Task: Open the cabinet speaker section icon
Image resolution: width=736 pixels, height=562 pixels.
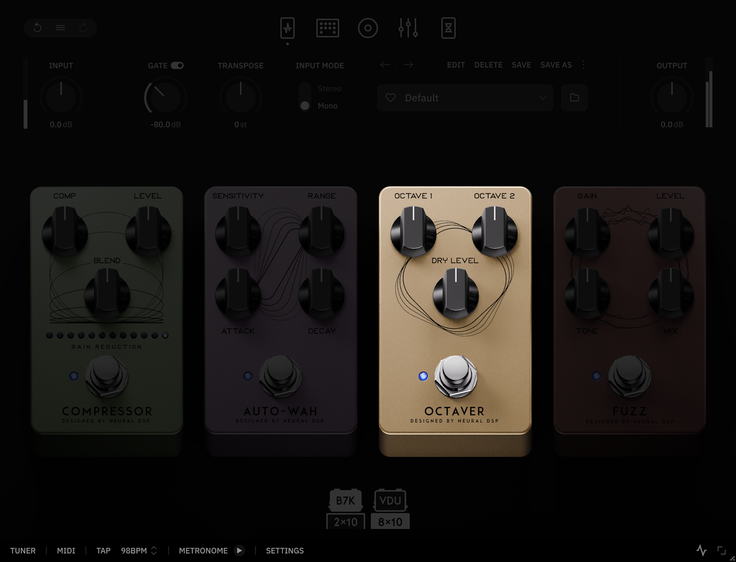Action: pyautogui.click(x=368, y=28)
